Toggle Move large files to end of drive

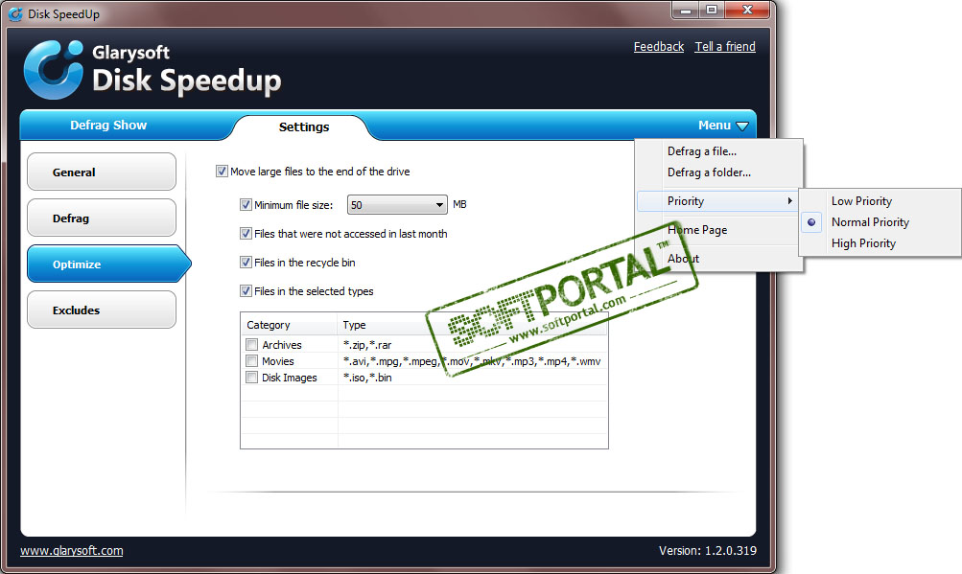coord(223,172)
